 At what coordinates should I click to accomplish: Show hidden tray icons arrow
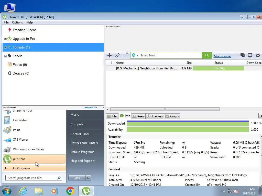tap(224, 191)
